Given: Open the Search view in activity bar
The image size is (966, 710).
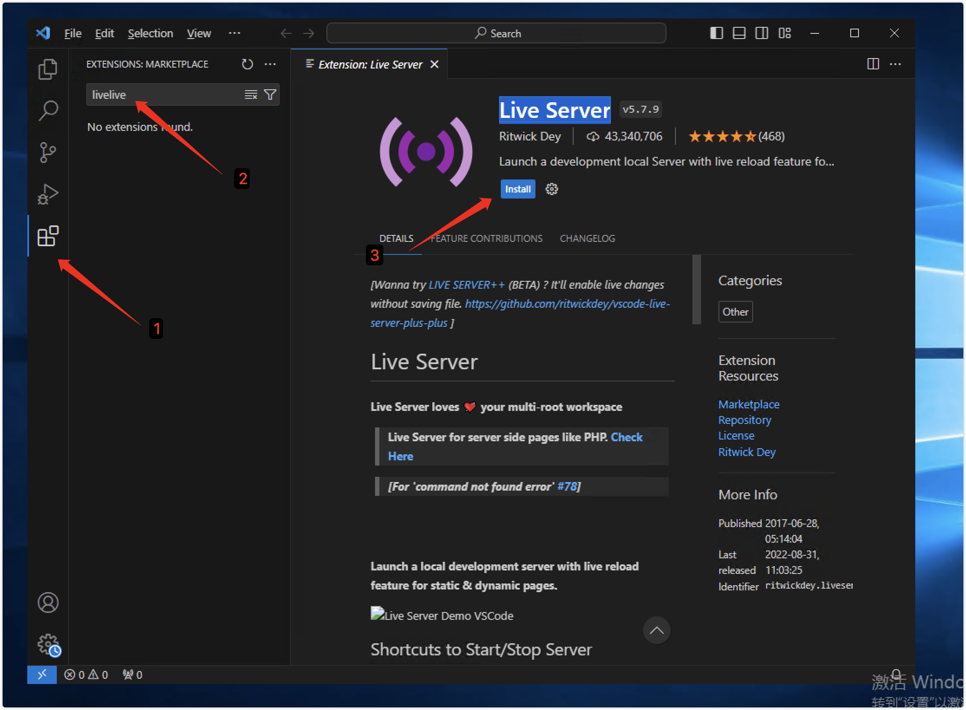Looking at the screenshot, I should [x=48, y=111].
